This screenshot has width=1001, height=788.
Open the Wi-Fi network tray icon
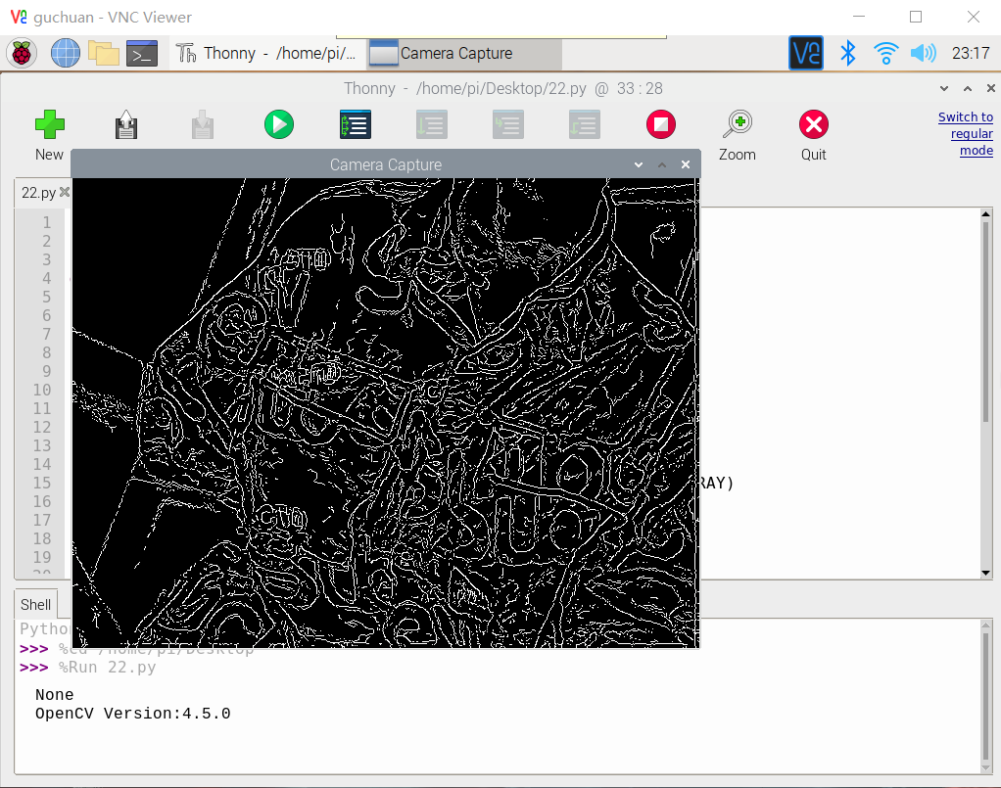886,53
